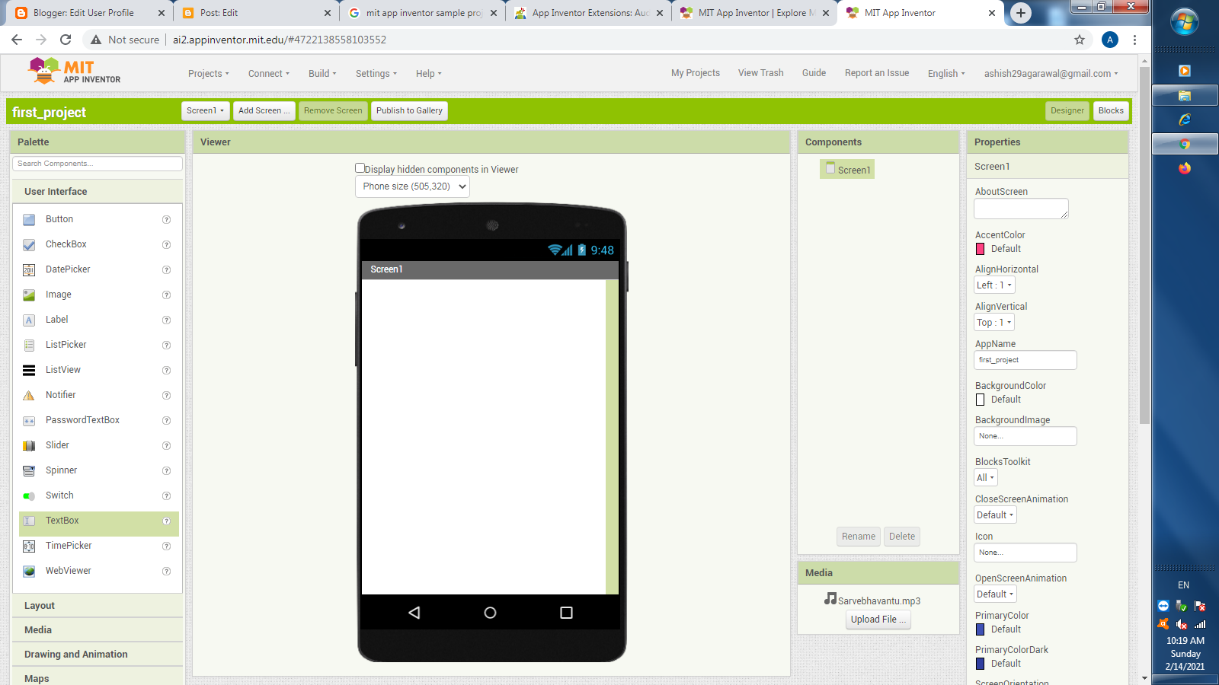Open the Build menu
Viewport: 1219px width, 685px height.
coord(322,73)
